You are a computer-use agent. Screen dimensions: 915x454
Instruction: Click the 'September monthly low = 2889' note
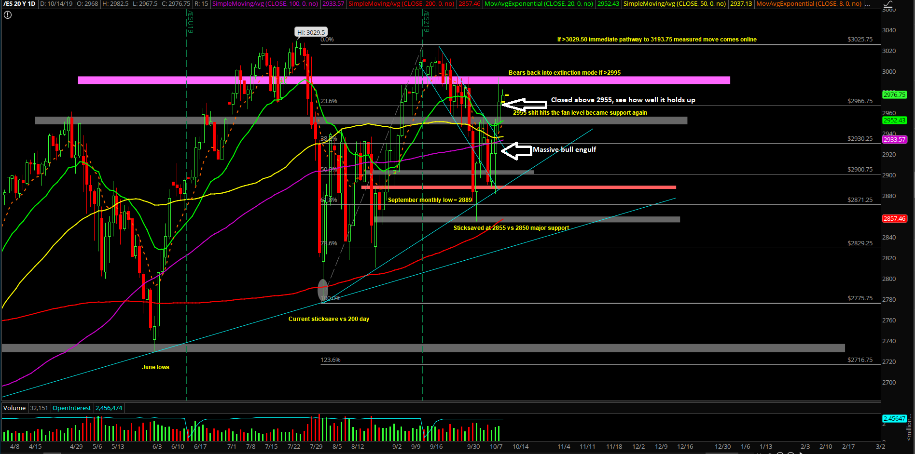coord(430,200)
